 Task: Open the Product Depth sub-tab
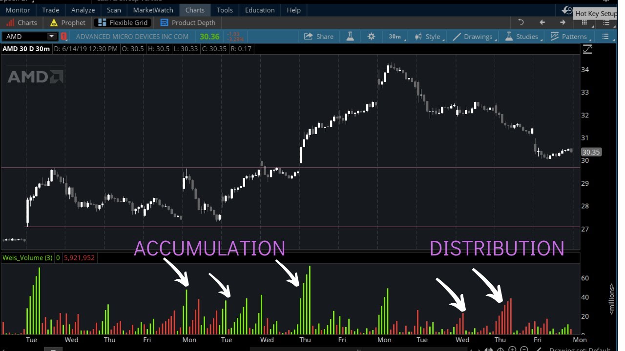(188, 22)
